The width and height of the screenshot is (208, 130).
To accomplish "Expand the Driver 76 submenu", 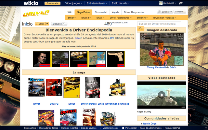I will point(142,18).
